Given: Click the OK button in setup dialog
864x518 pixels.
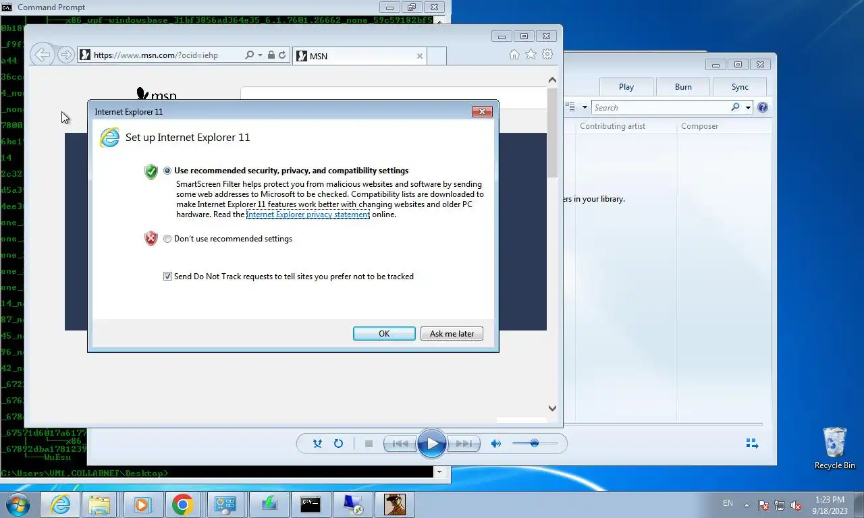Looking at the screenshot, I should tap(384, 333).
